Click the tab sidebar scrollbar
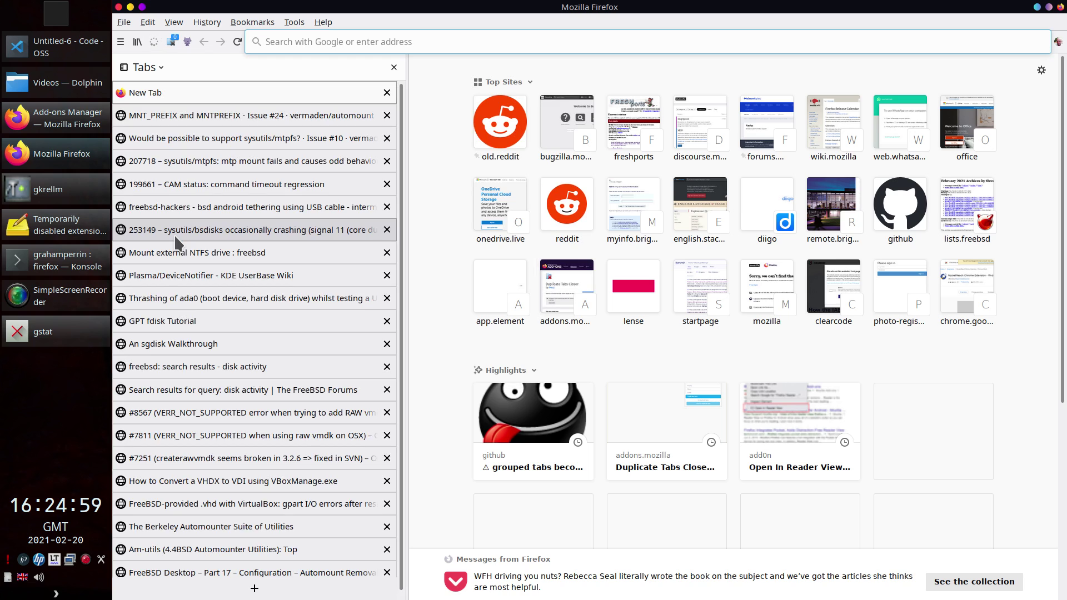 pos(401,336)
